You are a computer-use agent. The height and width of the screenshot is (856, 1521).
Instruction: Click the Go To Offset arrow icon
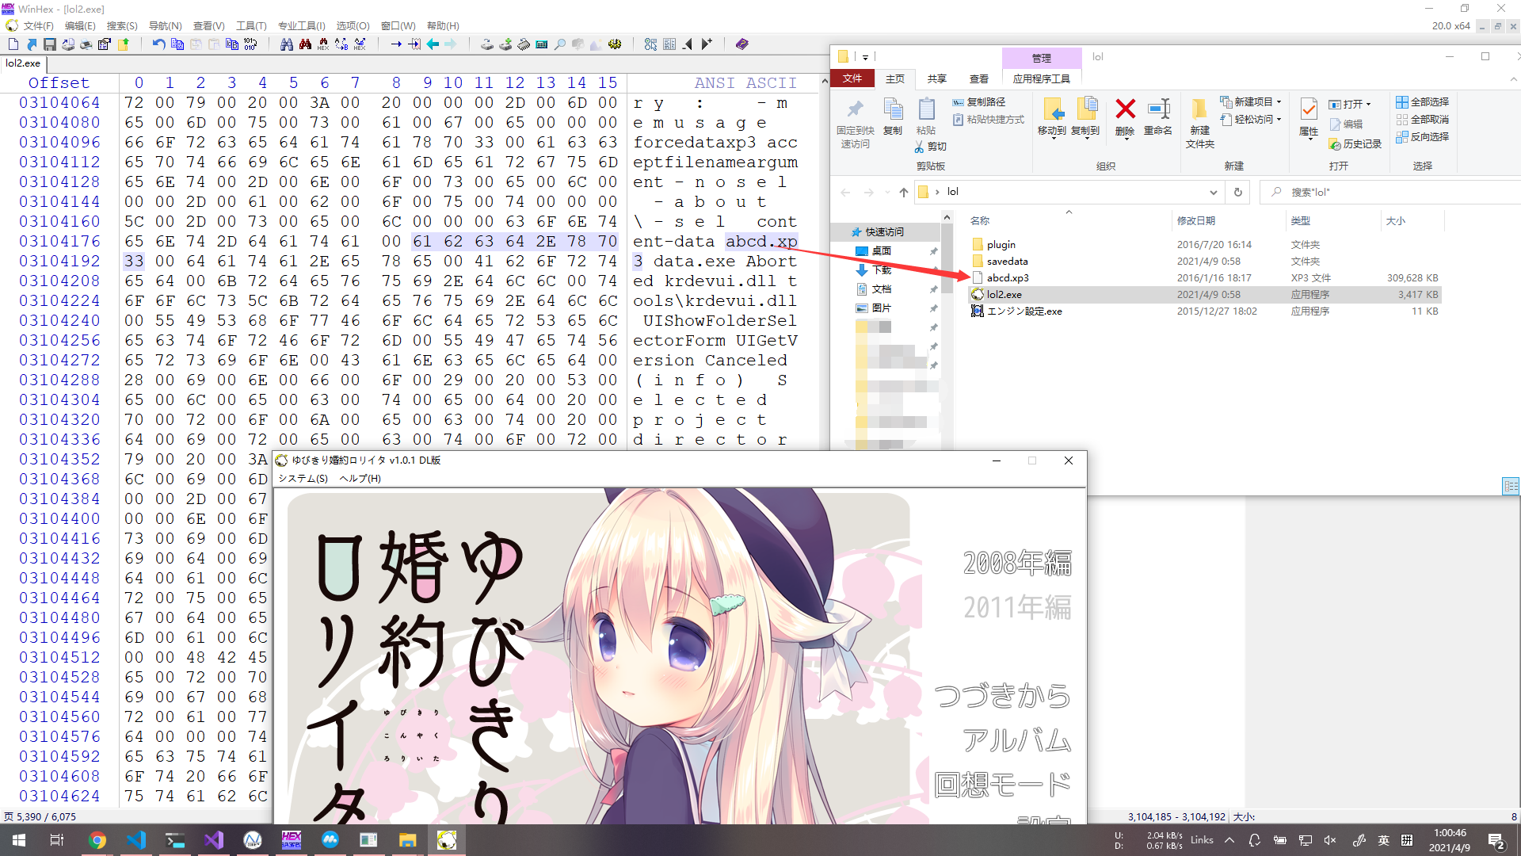pyautogui.click(x=396, y=44)
